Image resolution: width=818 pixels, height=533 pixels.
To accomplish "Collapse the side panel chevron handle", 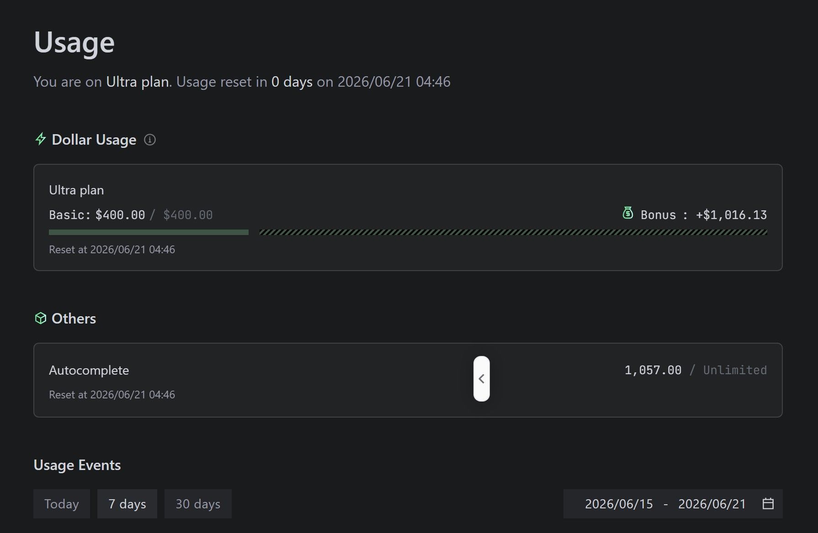I will 482,379.
